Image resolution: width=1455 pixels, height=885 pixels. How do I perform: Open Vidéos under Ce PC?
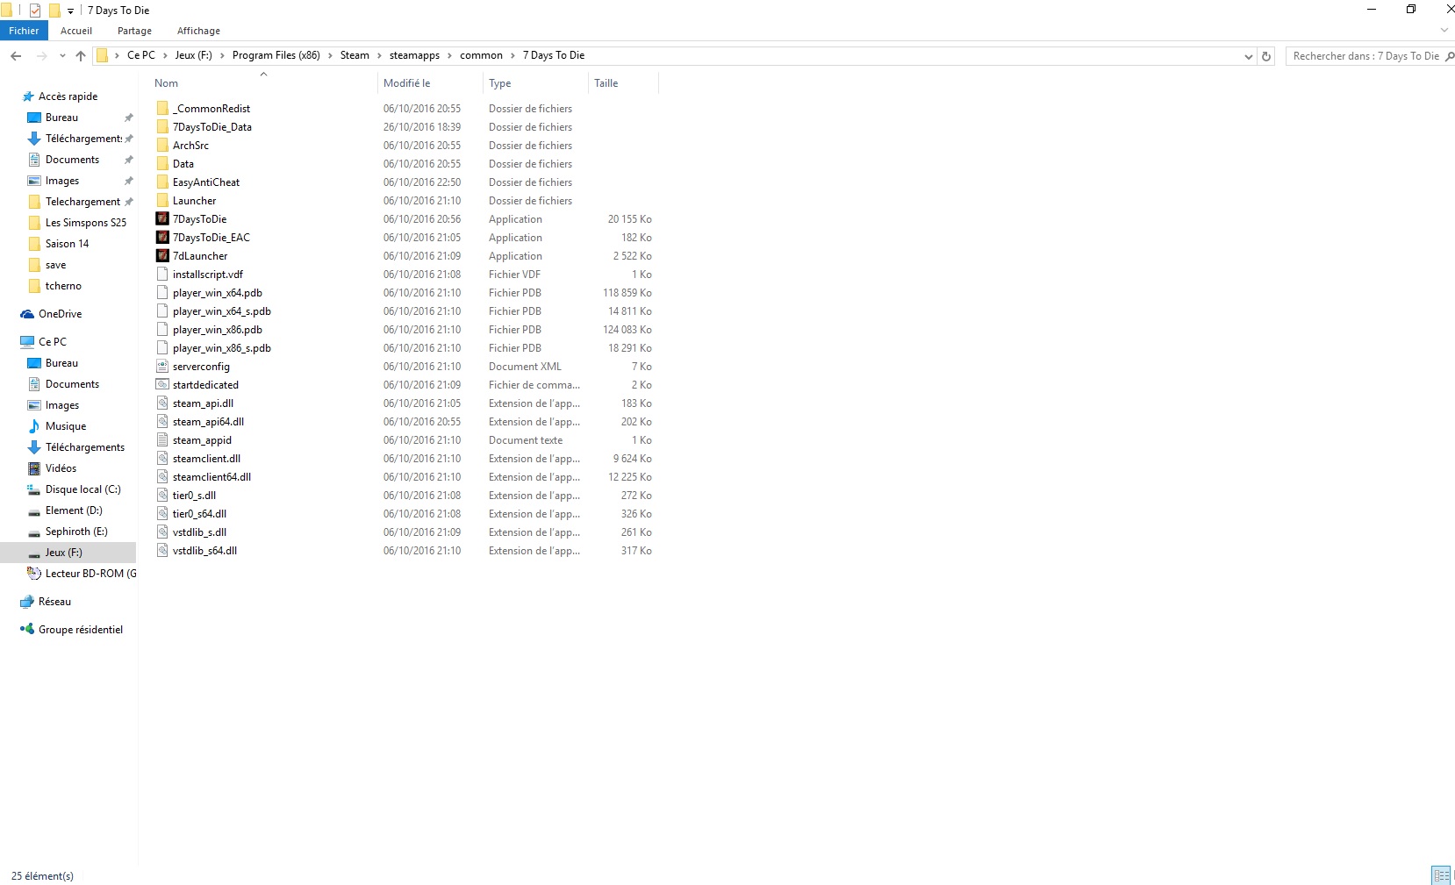tap(61, 468)
